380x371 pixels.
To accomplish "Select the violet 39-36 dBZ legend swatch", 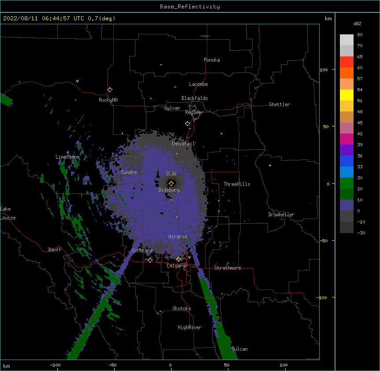I will [346, 150].
